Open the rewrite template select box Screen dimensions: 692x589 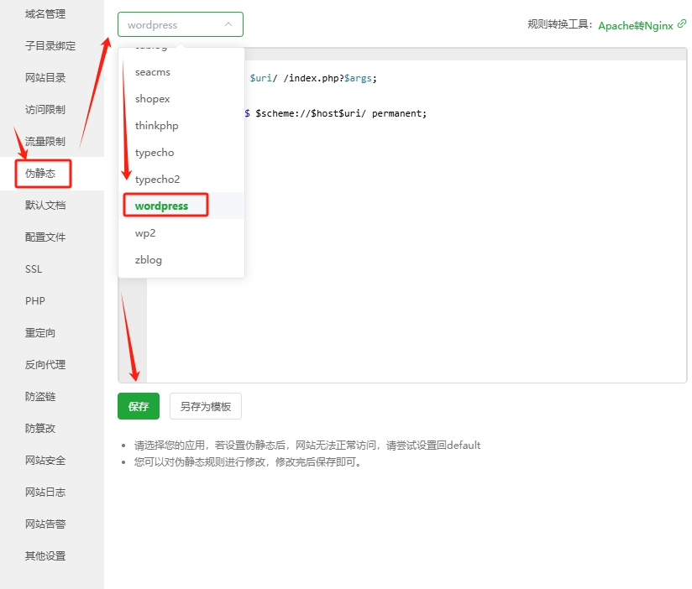(x=172, y=25)
